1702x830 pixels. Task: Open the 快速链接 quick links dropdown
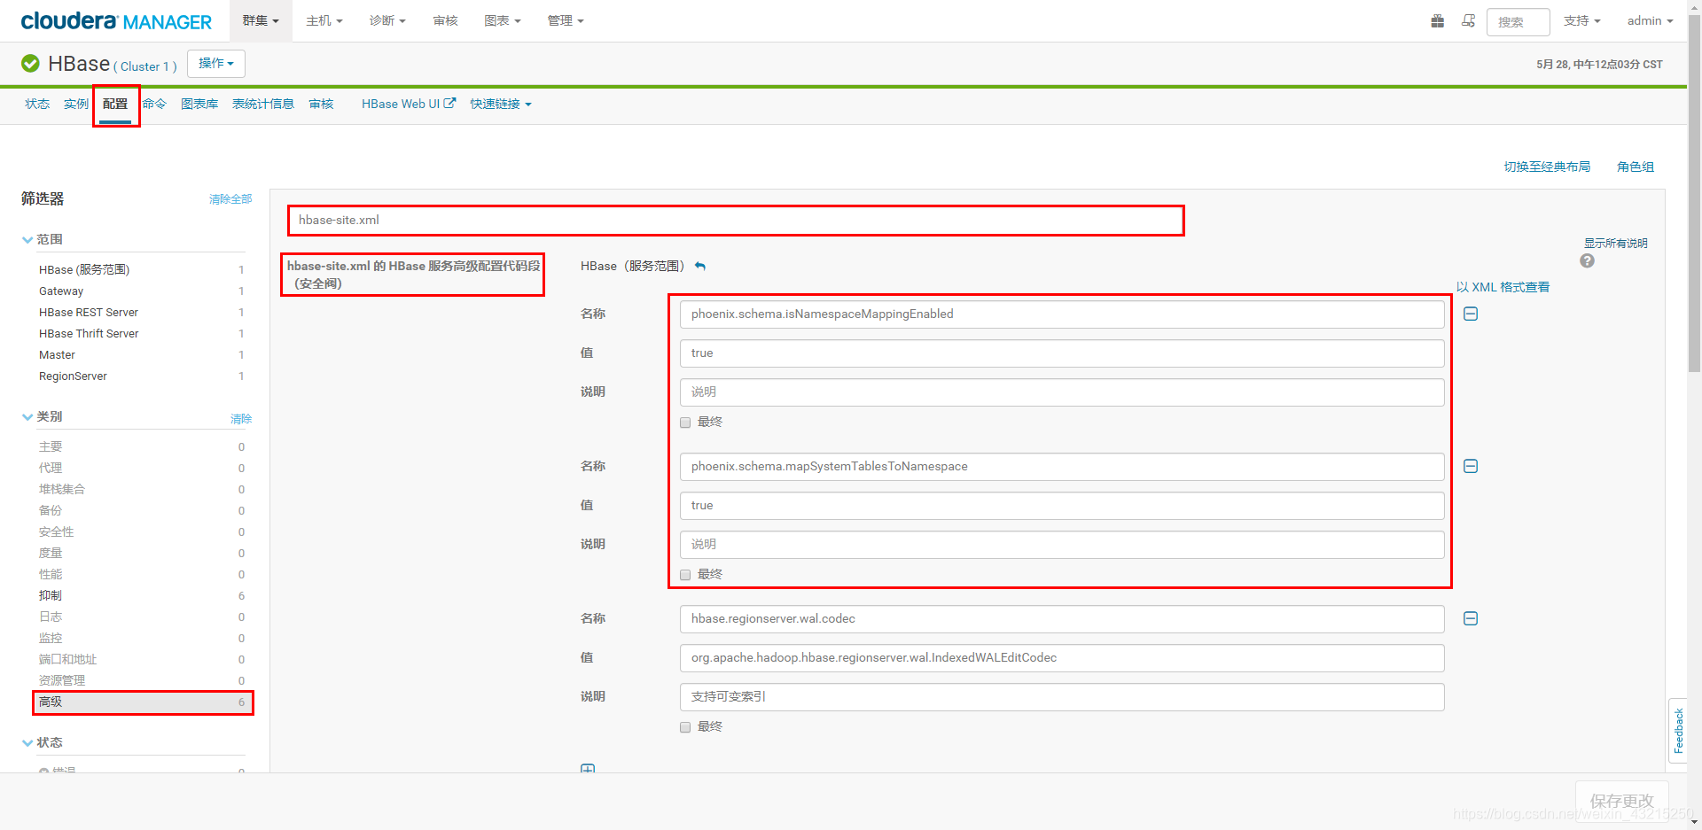click(501, 104)
